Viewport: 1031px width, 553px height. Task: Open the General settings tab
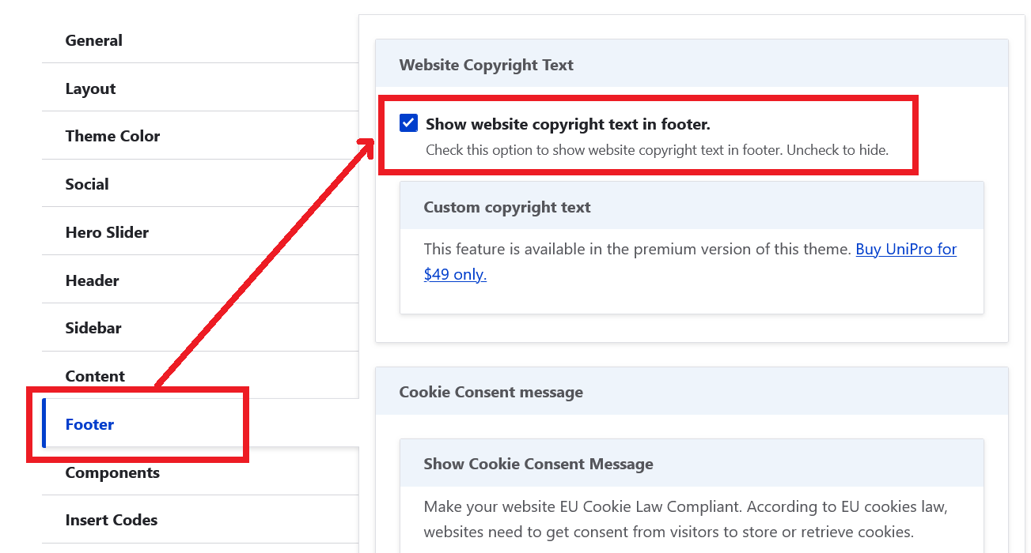pos(94,40)
